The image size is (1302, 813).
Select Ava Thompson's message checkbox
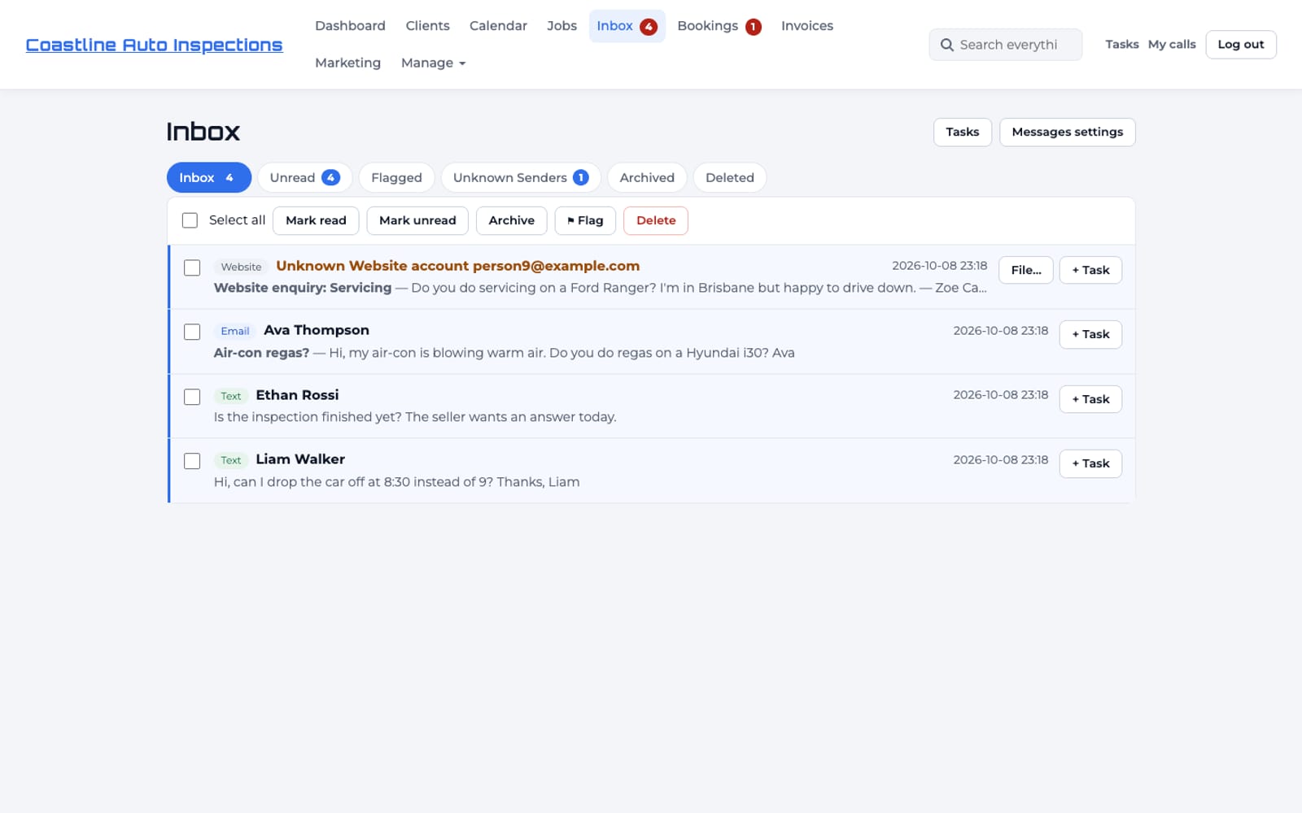point(192,332)
